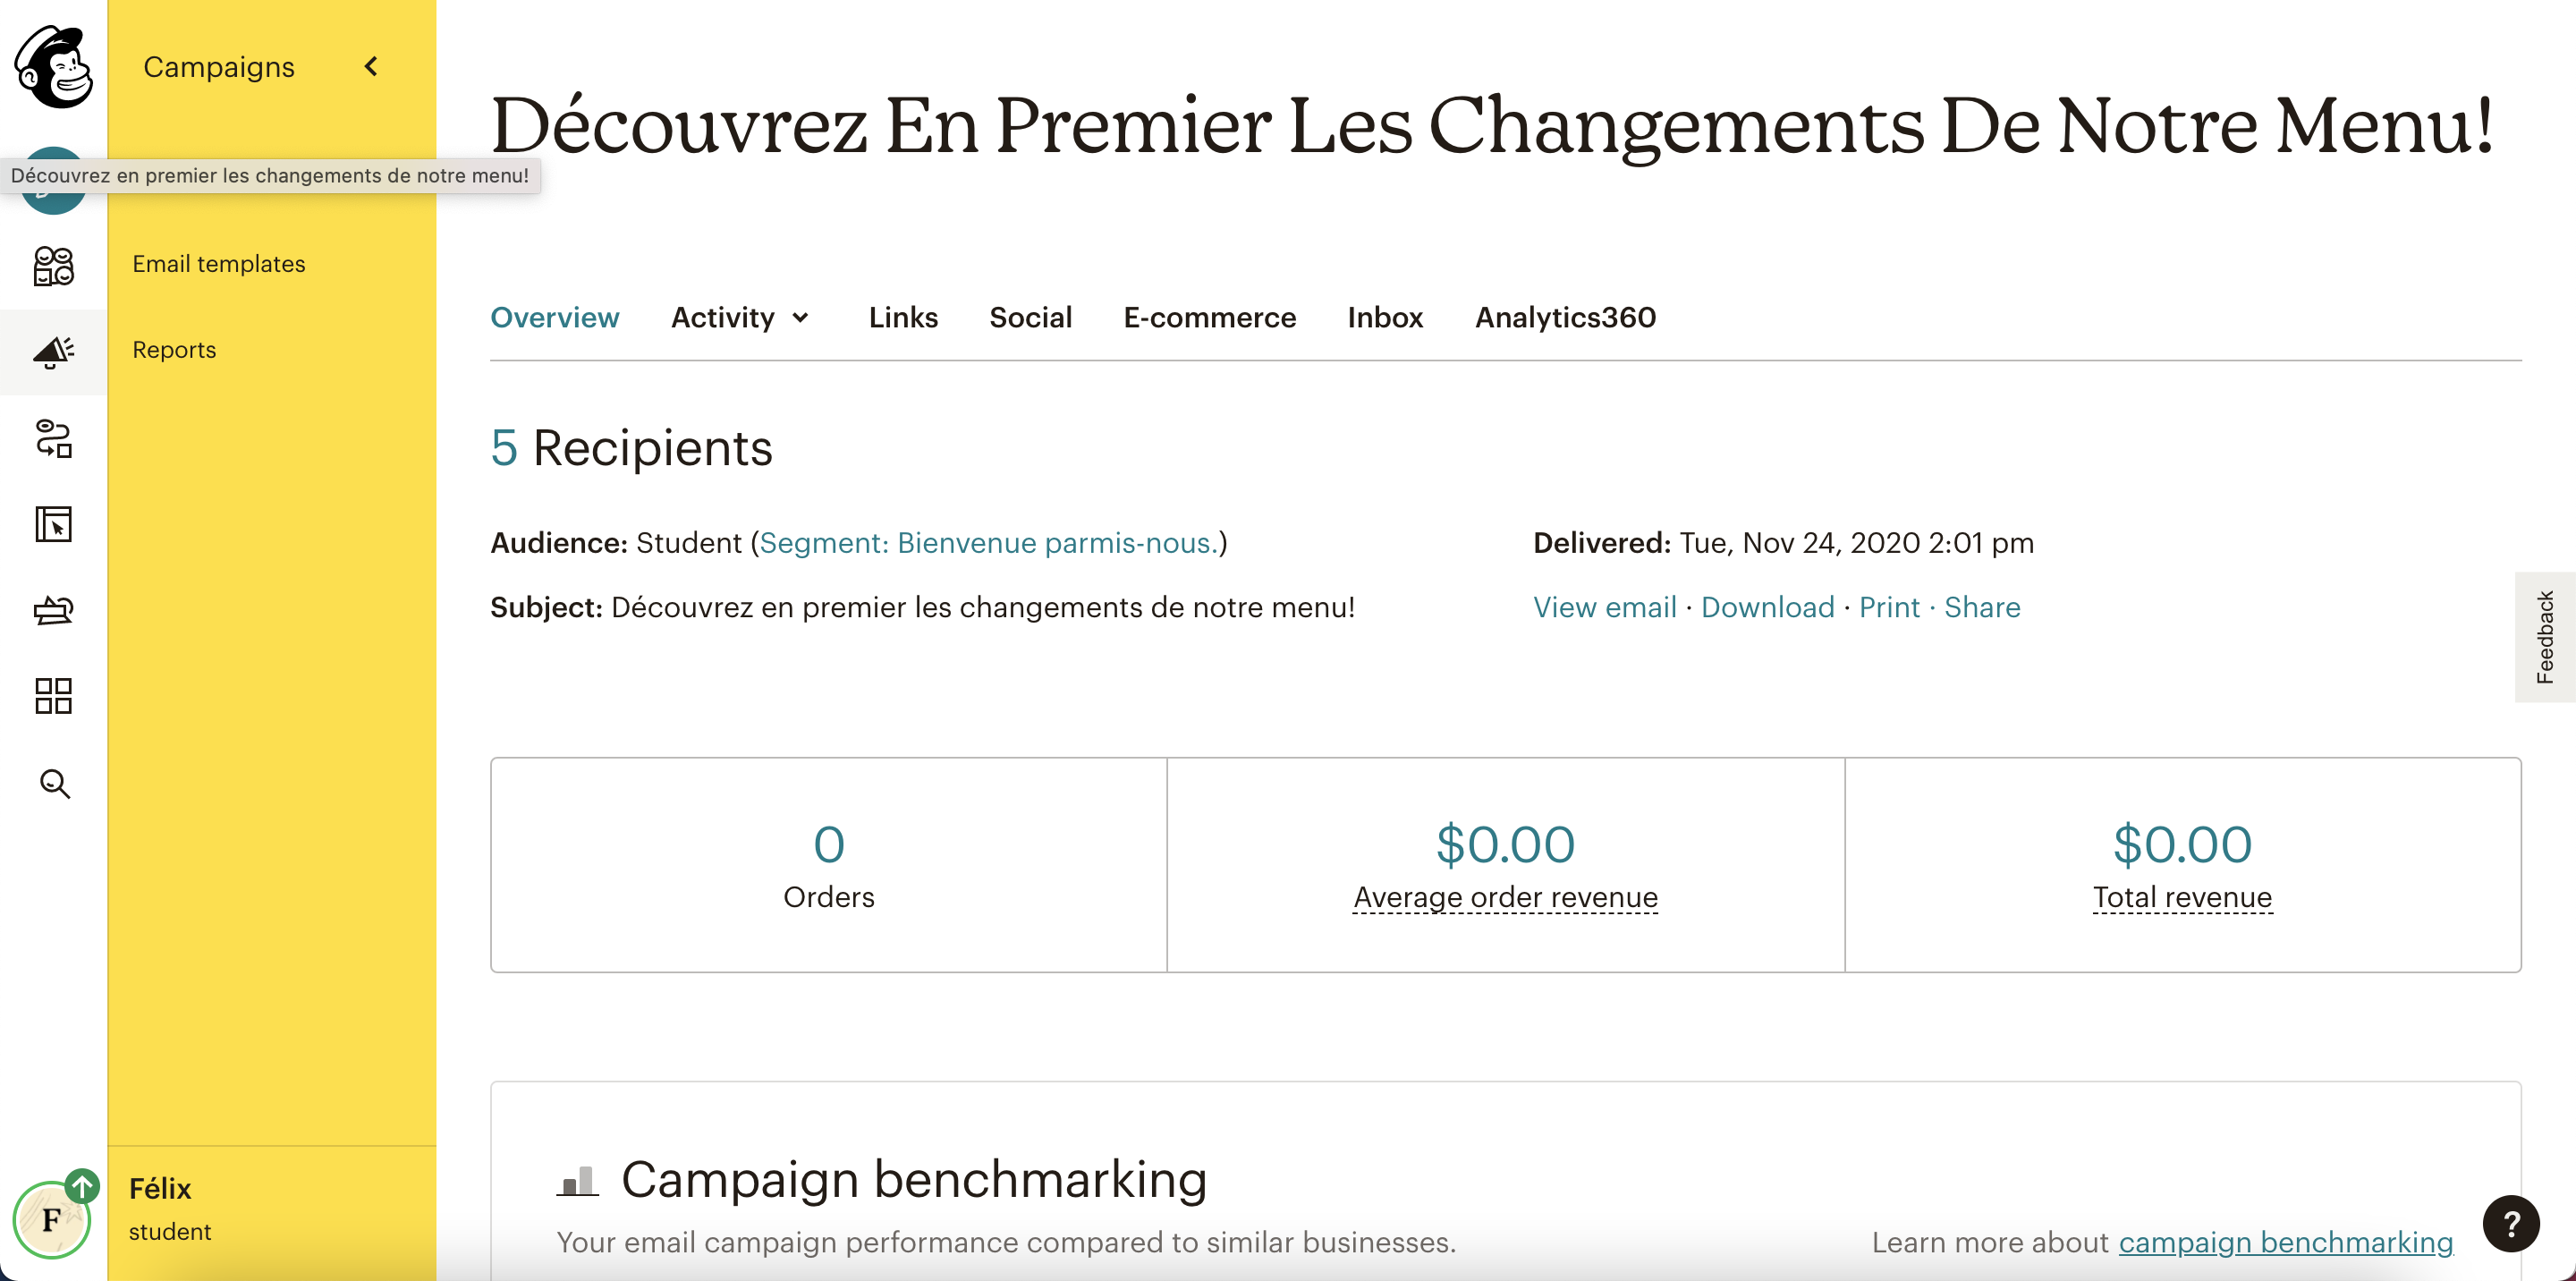
Task: Open the Feedback side tab
Action: (x=2544, y=637)
